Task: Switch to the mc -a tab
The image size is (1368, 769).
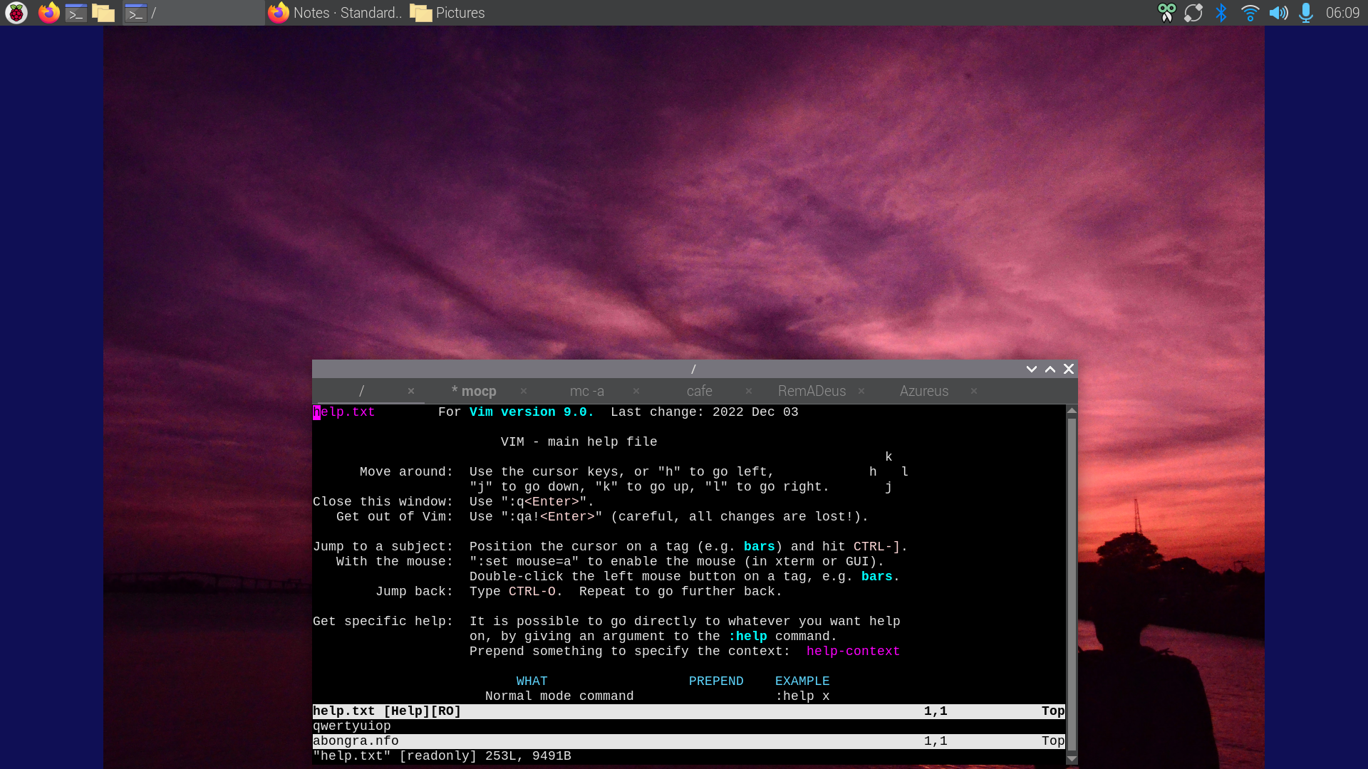Action: (586, 391)
